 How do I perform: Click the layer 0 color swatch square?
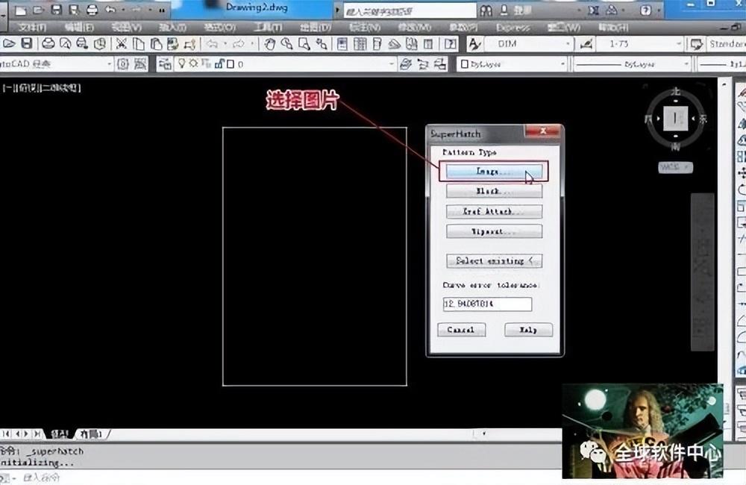click(x=231, y=63)
